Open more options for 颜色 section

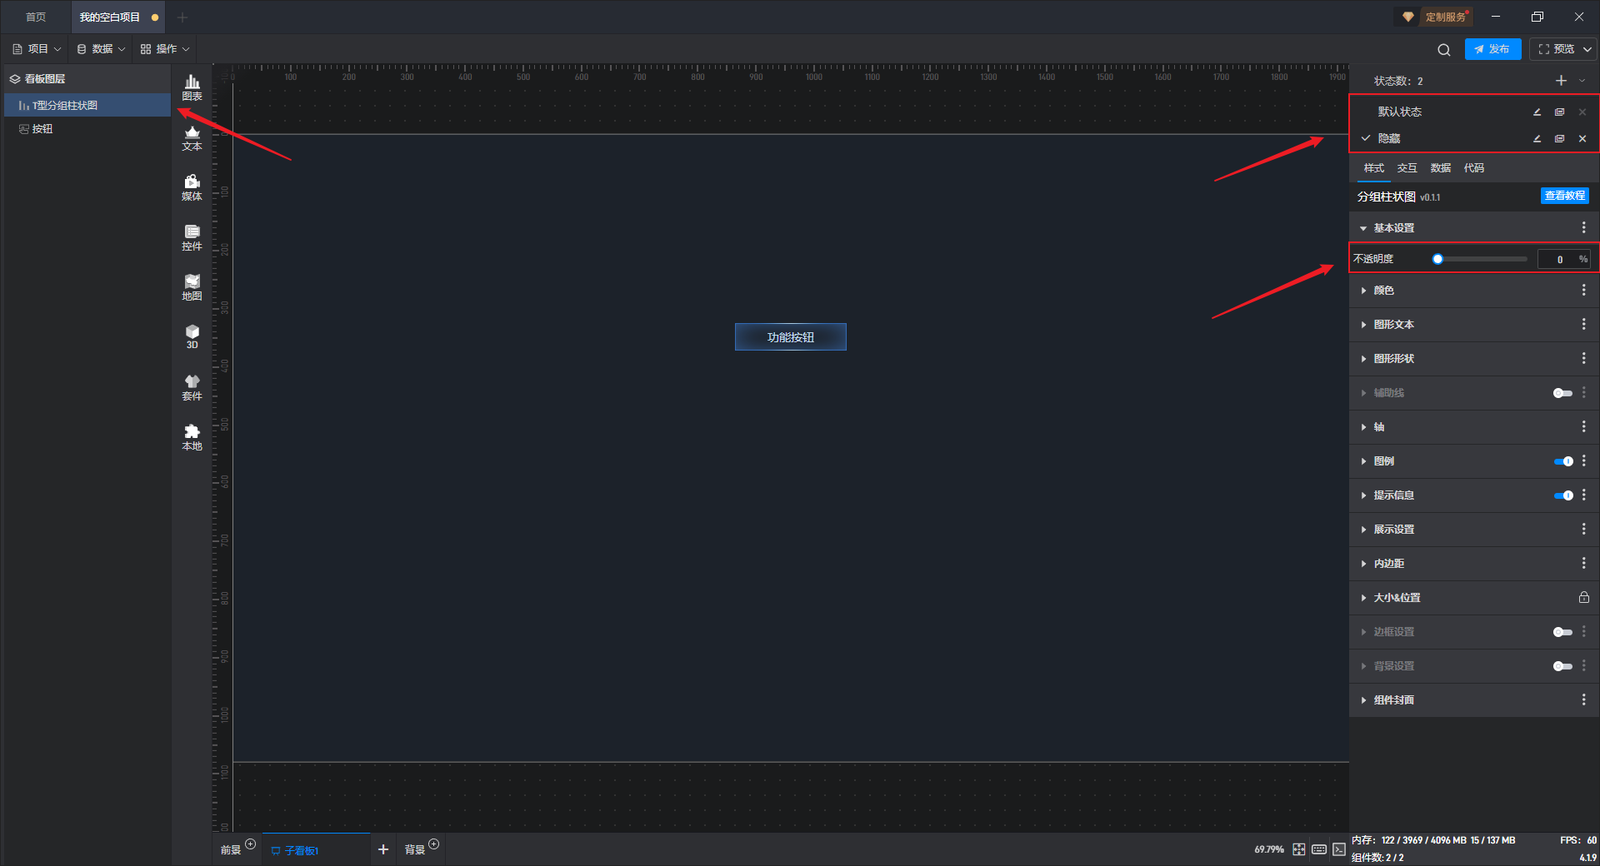pos(1584,291)
